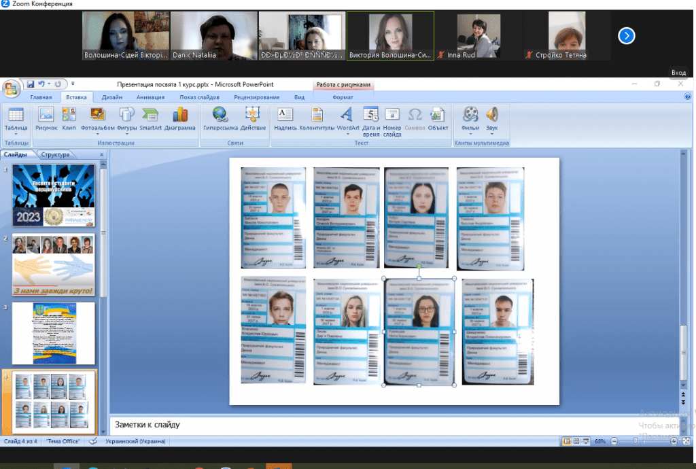Viewport: 696px width, 469px height.
Task: Expand the Фигуры shapes gallery
Action: [x=126, y=119]
